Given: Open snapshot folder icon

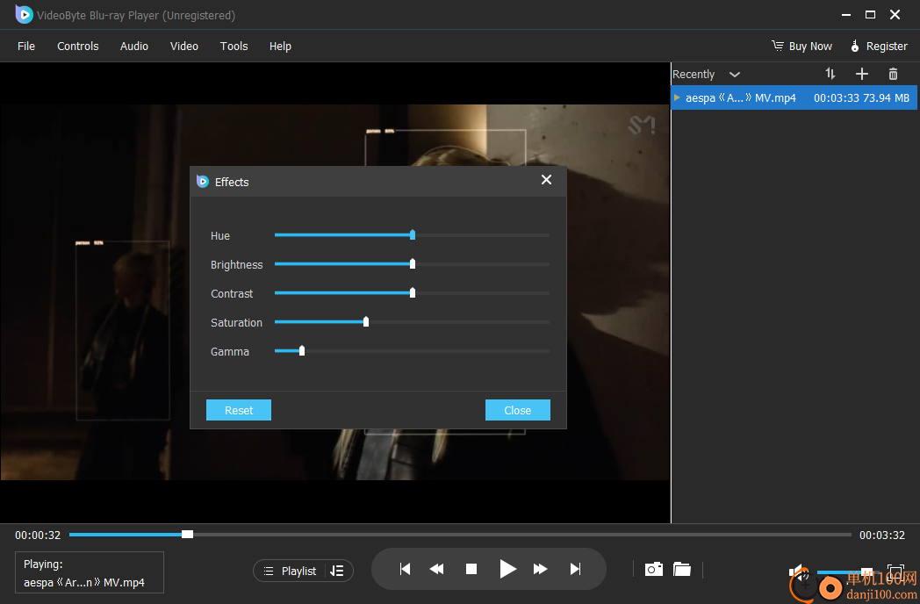Looking at the screenshot, I should 682,569.
